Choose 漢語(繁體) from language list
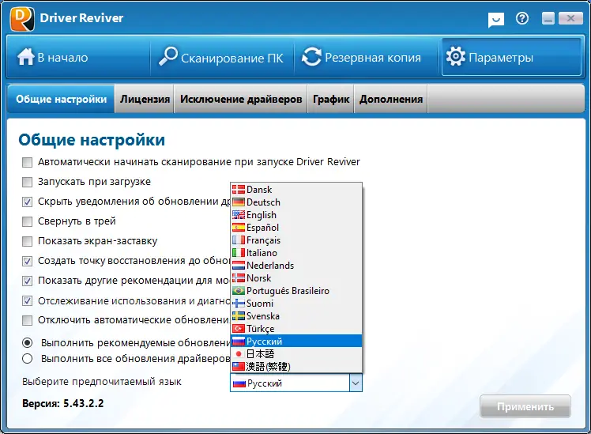This screenshot has height=434, width=591. (296, 366)
